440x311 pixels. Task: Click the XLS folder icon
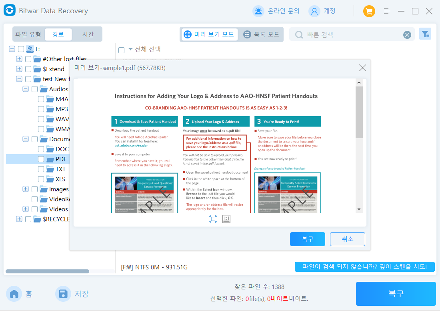click(50, 179)
